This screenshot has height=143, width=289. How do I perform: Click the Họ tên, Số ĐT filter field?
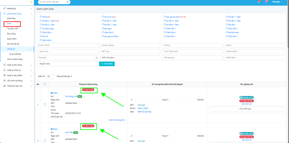[x=67, y=46]
